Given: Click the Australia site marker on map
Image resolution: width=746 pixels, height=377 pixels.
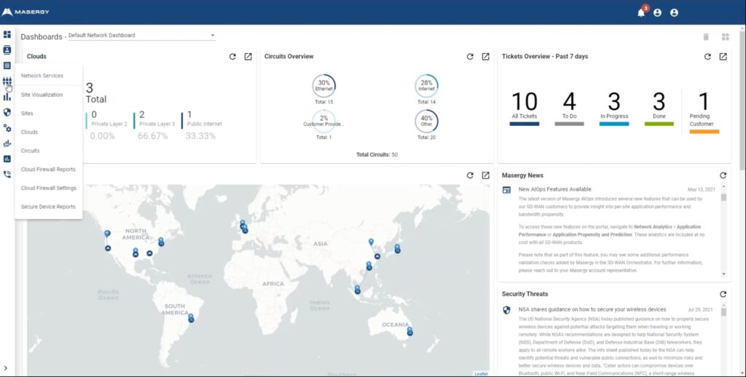Looking at the screenshot, I should click(409, 331).
